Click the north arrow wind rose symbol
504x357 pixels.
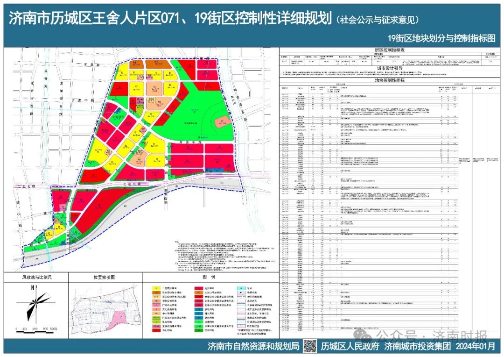click(x=35, y=300)
